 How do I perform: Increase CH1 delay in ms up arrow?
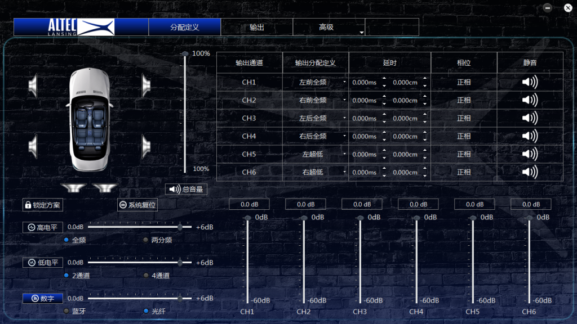pyautogui.click(x=384, y=79)
